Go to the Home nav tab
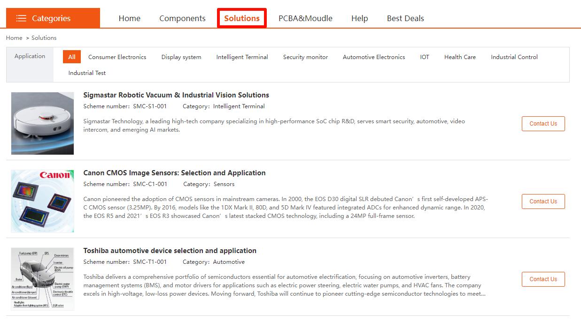The height and width of the screenshot is (321, 581). click(x=130, y=18)
